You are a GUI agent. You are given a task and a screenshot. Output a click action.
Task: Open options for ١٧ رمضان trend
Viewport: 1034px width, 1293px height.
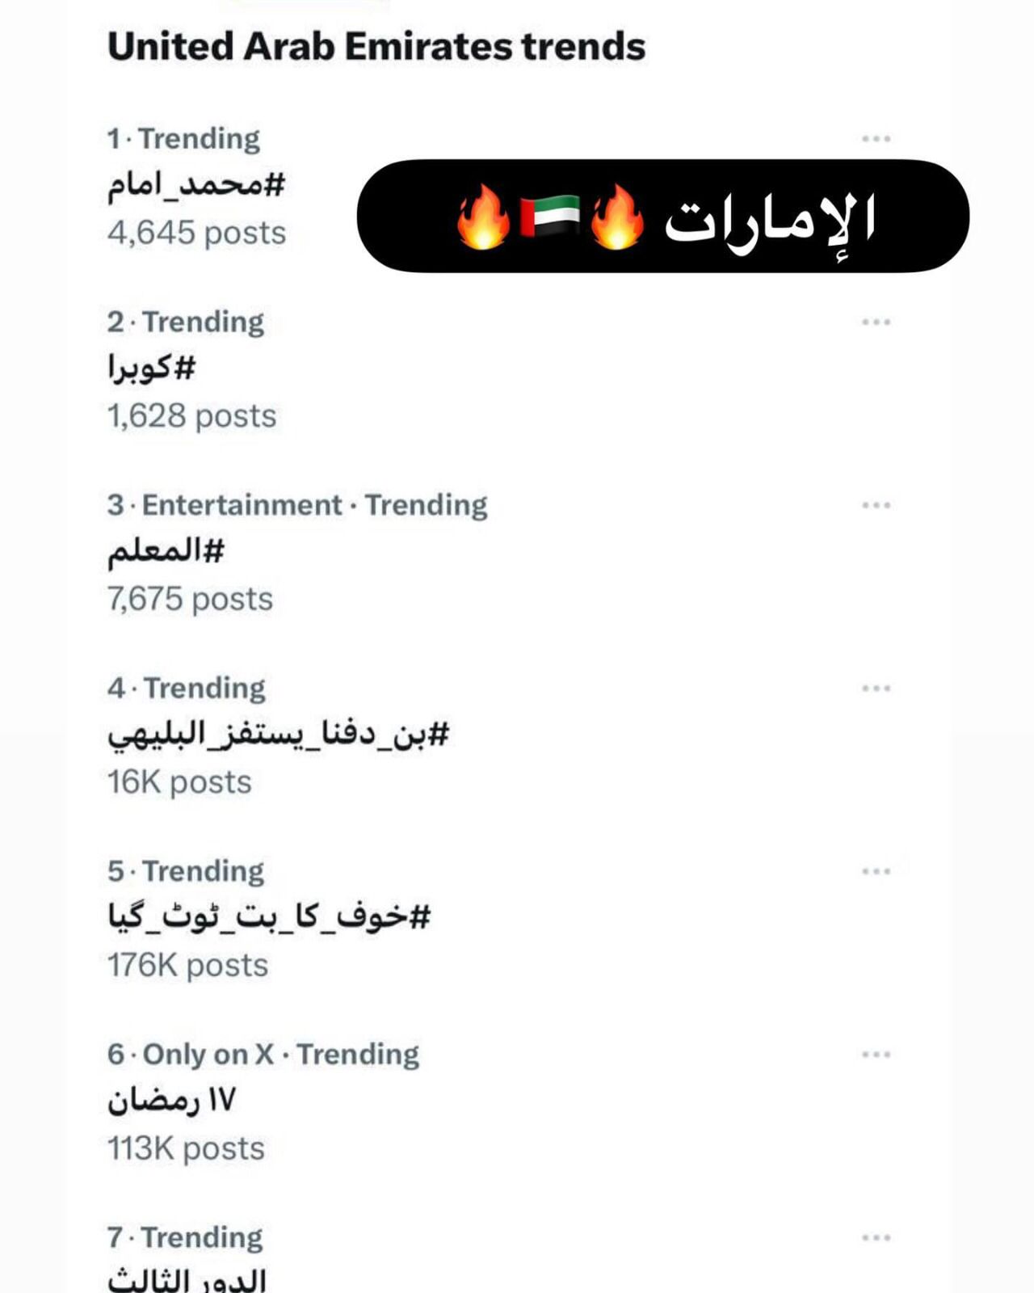point(876,1055)
